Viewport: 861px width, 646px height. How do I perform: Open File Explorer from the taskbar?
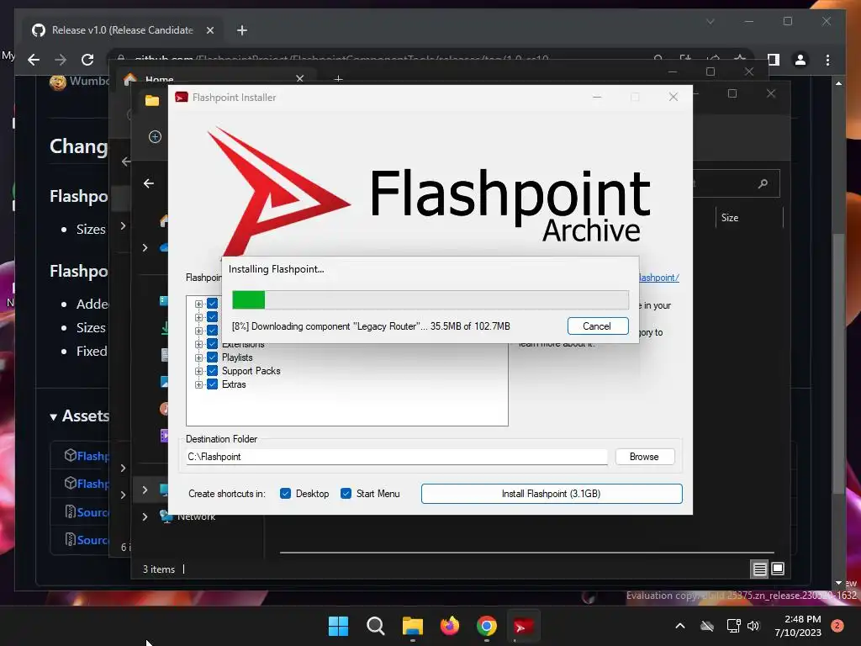click(412, 626)
